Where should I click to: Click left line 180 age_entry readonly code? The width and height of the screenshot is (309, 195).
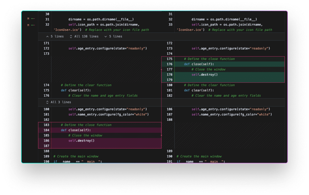[108, 109]
